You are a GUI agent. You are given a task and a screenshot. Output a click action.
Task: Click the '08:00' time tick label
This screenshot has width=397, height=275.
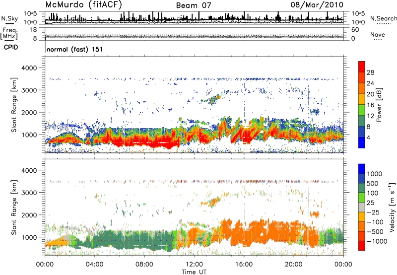point(144,265)
